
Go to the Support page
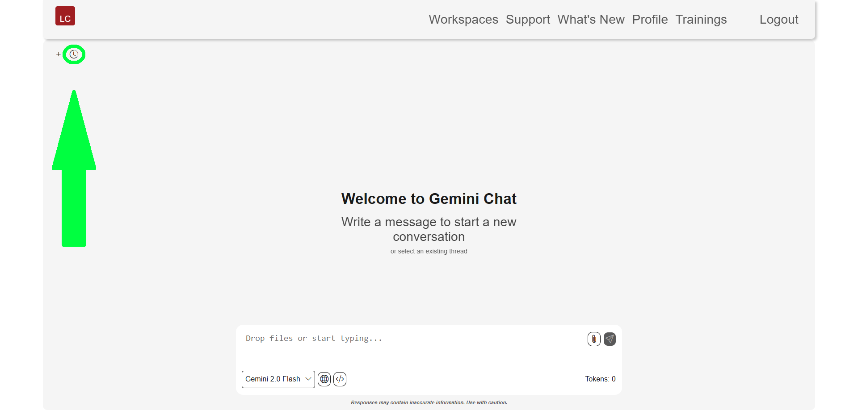(528, 20)
